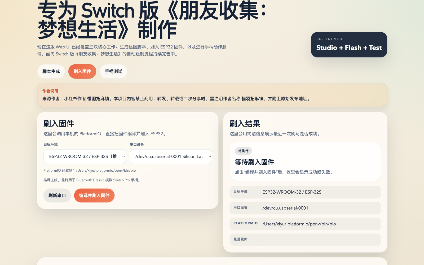Image resolution: width=424 pixels, height=265 pixels.
Task: Expand the 串口设备 /dev/cu.usbserial-0001 dropdown
Action: click(x=171, y=157)
